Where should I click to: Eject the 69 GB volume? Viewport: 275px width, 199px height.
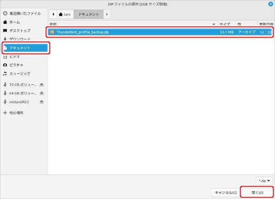(41, 93)
